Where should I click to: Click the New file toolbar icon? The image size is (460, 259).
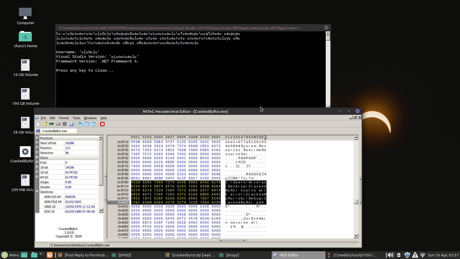38,124
